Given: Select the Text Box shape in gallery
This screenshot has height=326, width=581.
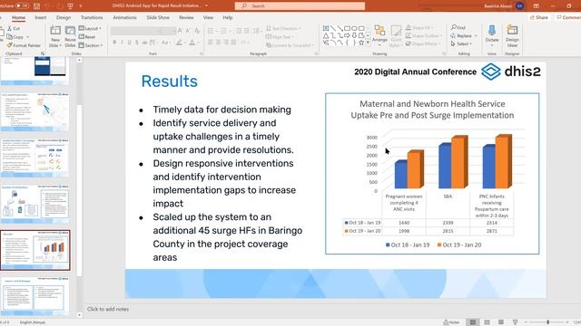Looking at the screenshot, I should pos(326,28).
